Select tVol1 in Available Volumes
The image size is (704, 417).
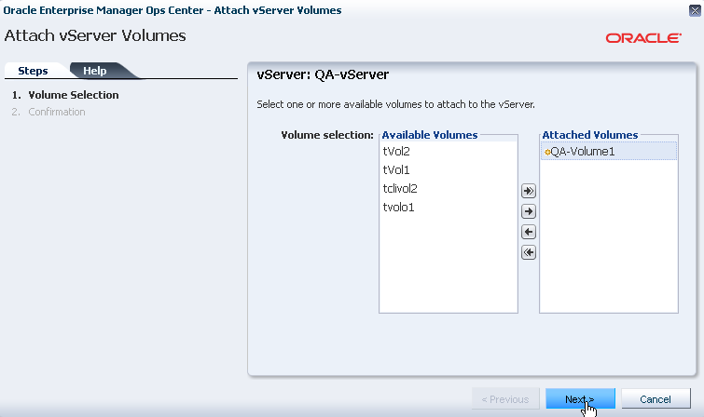pyautogui.click(x=449, y=170)
